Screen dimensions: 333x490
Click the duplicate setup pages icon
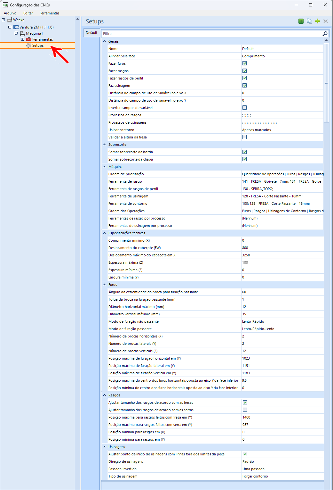(x=309, y=21)
